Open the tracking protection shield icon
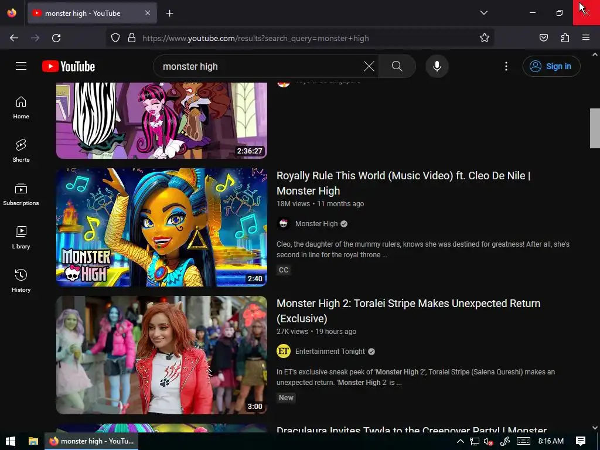The width and height of the screenshot is (600, 450). [x=115, y=38]
